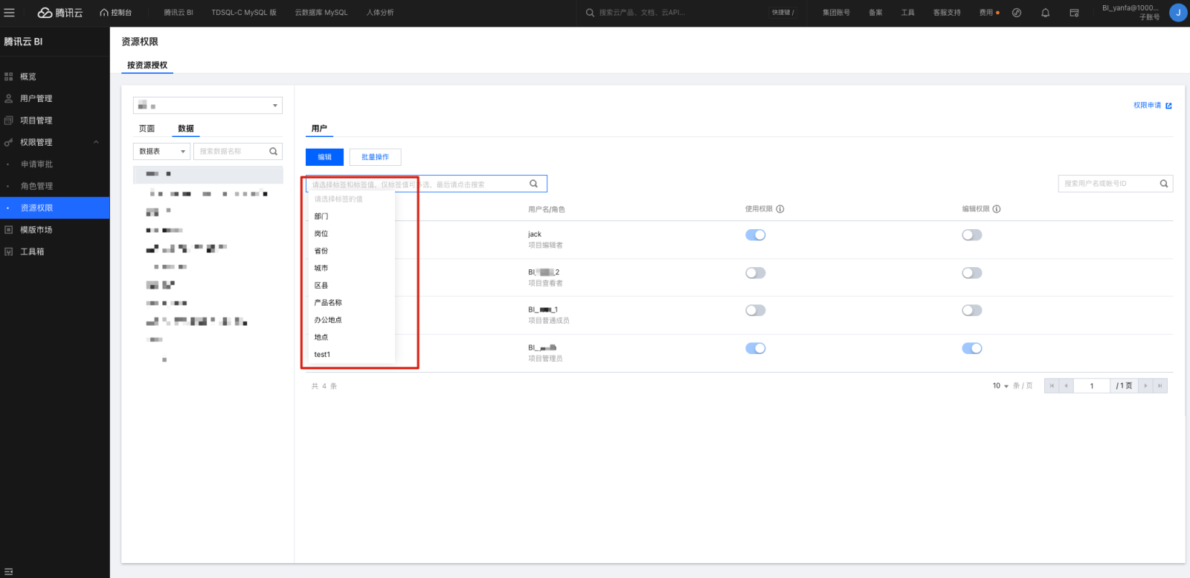The width and height of the screenshot is (1190, 578).
Task: Open the billing window icon next to the bell
Action: point(1074,13)
